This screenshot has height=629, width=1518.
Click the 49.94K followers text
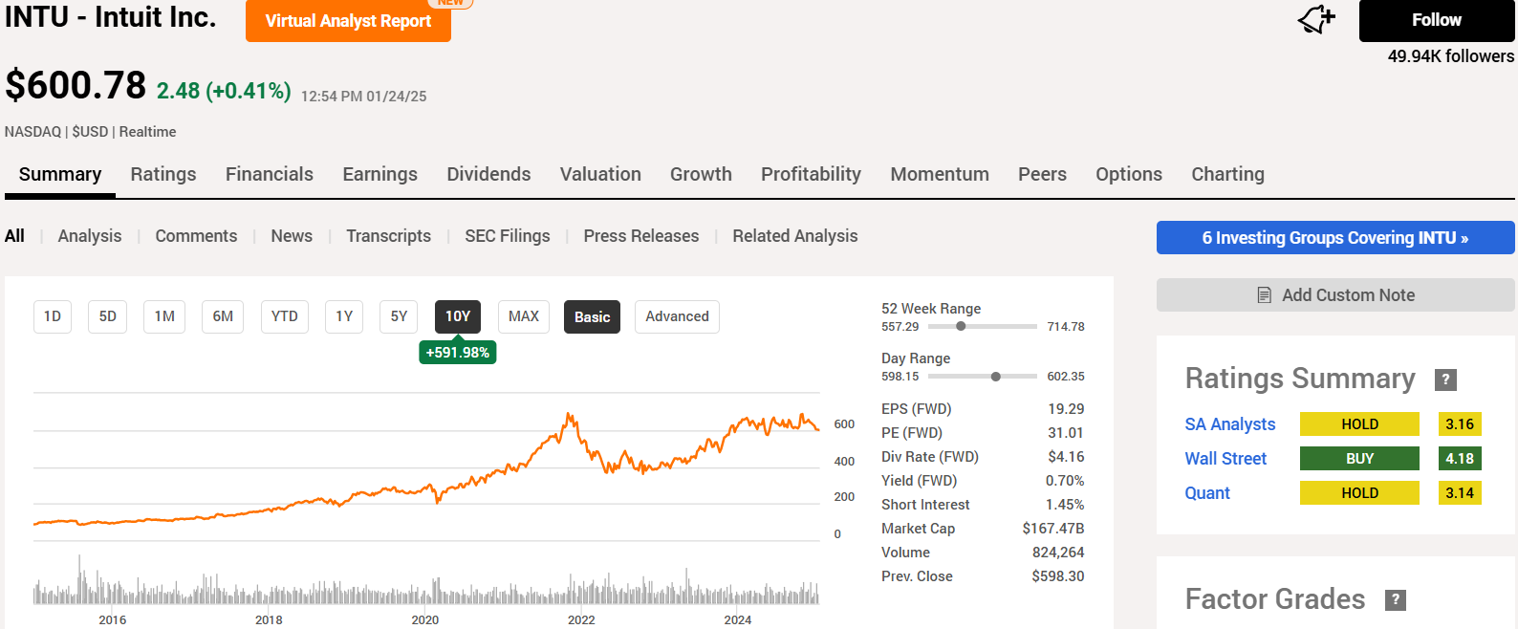(x=1450, y=56)
